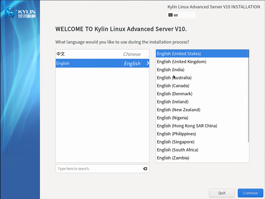Expand the English language chevron arrow

[x=148, y=63]
